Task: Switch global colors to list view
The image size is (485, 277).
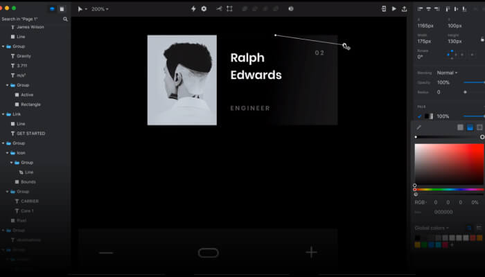Action: coord(479,228)
